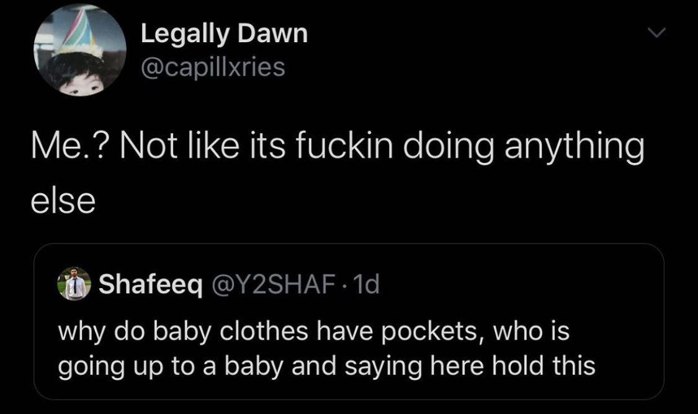Visit the @capillxries handle link

(x=213, y=68)
